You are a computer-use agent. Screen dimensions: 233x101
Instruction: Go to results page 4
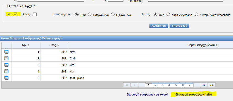(x=169, y=85)
